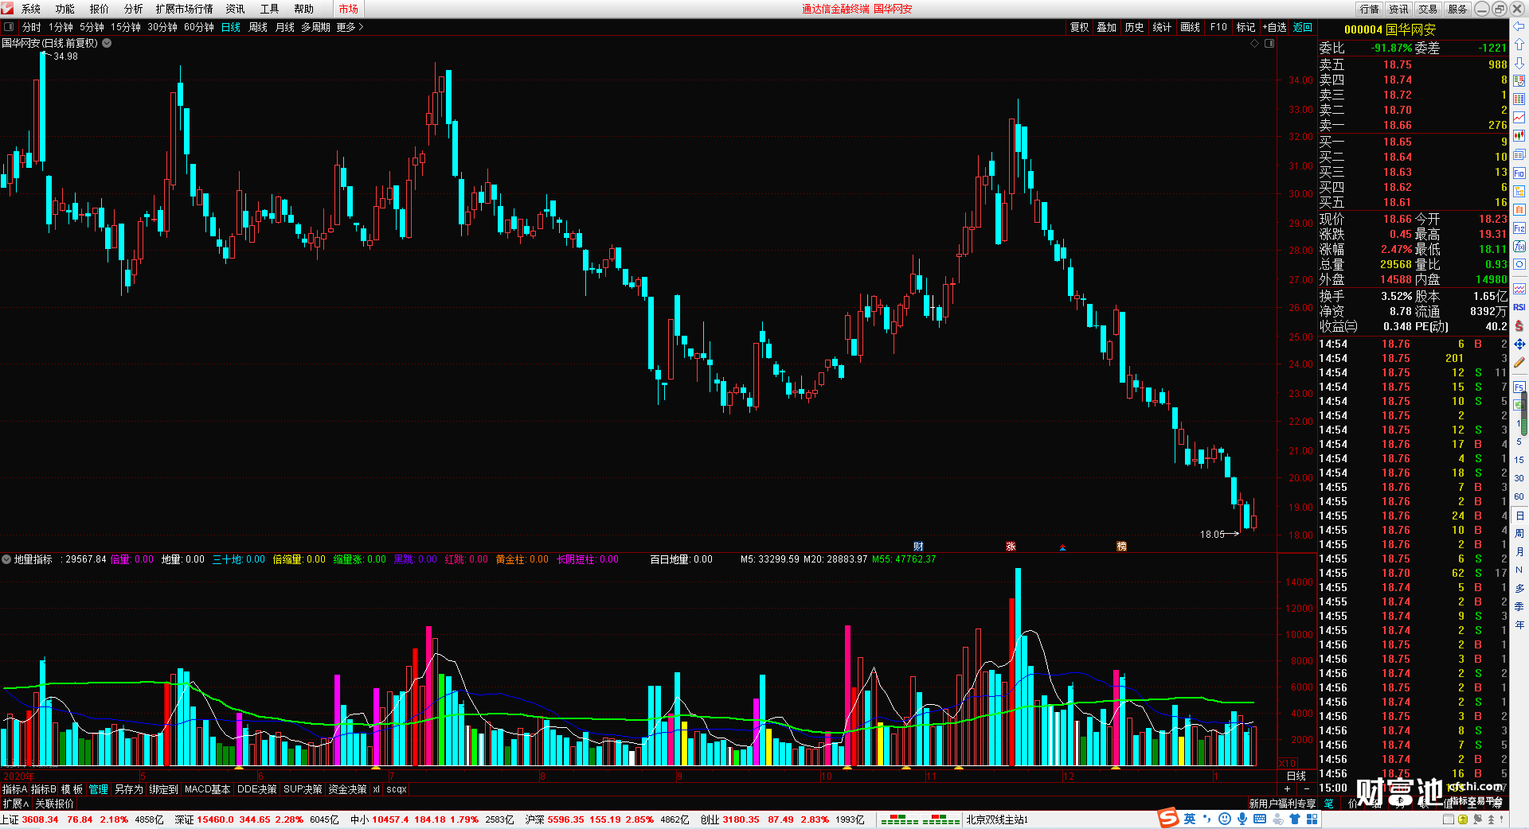This screenshot has width=1529, height=829.
Task: Click the +自选 add to watchlist button
Action: pyautogui.click(x=1275, y=27)
